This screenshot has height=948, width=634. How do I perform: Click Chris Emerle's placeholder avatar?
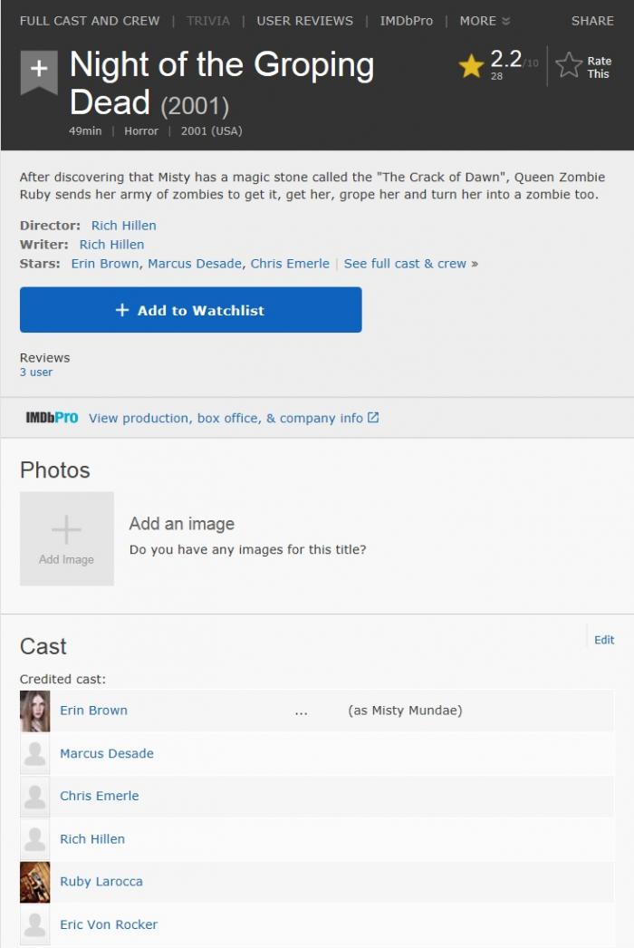click(35, 797)
